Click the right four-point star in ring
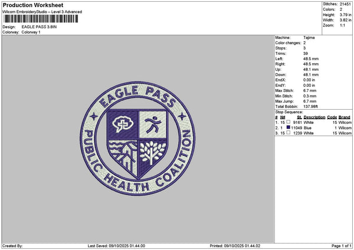The image size is (354, 250). tap(182, 116)
